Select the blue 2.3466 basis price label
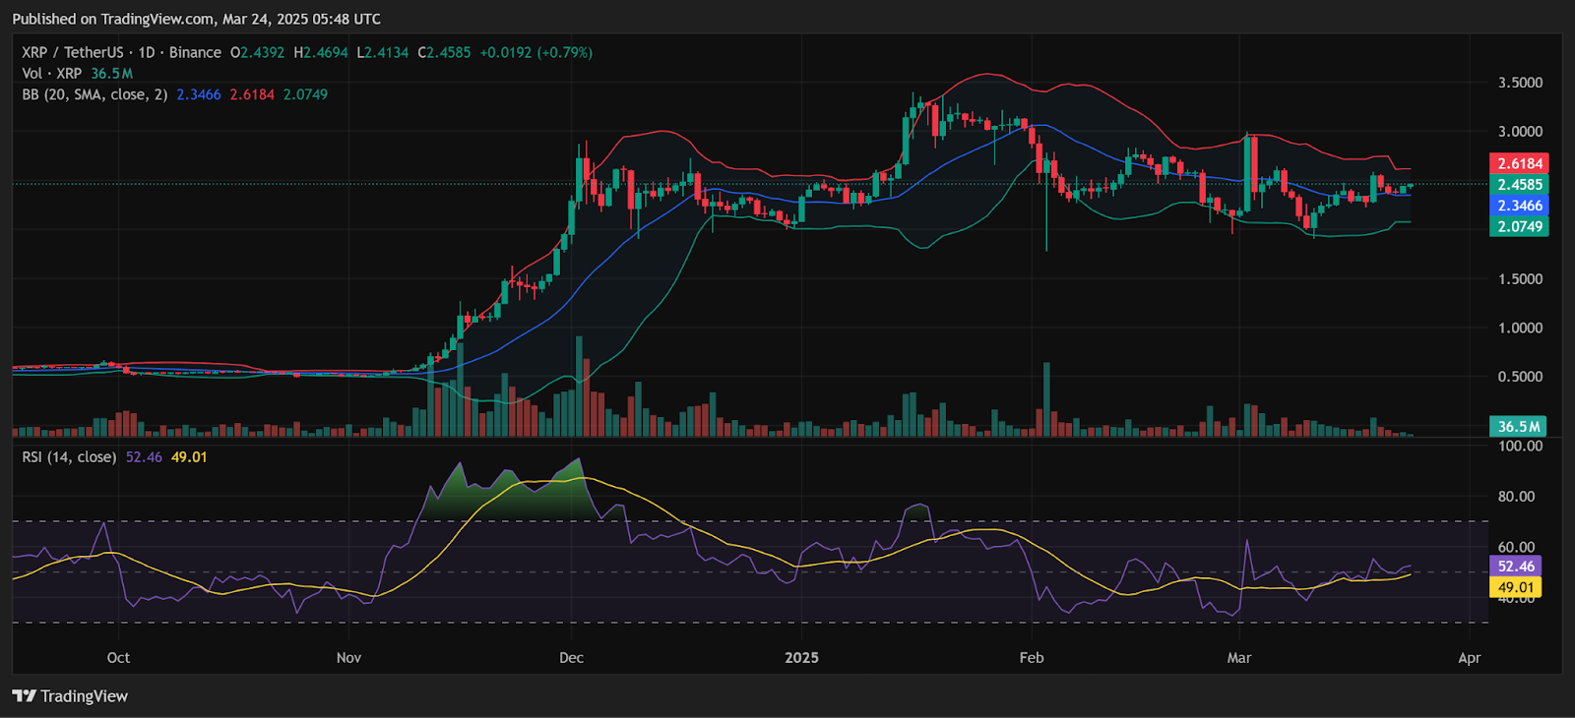The width and height of the screenshot is (1575, 718). (x=1519, y=206)
